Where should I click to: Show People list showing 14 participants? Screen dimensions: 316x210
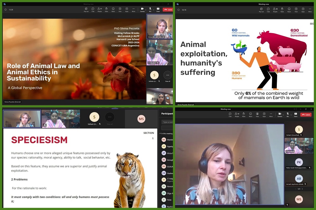[x=237, y=115]
